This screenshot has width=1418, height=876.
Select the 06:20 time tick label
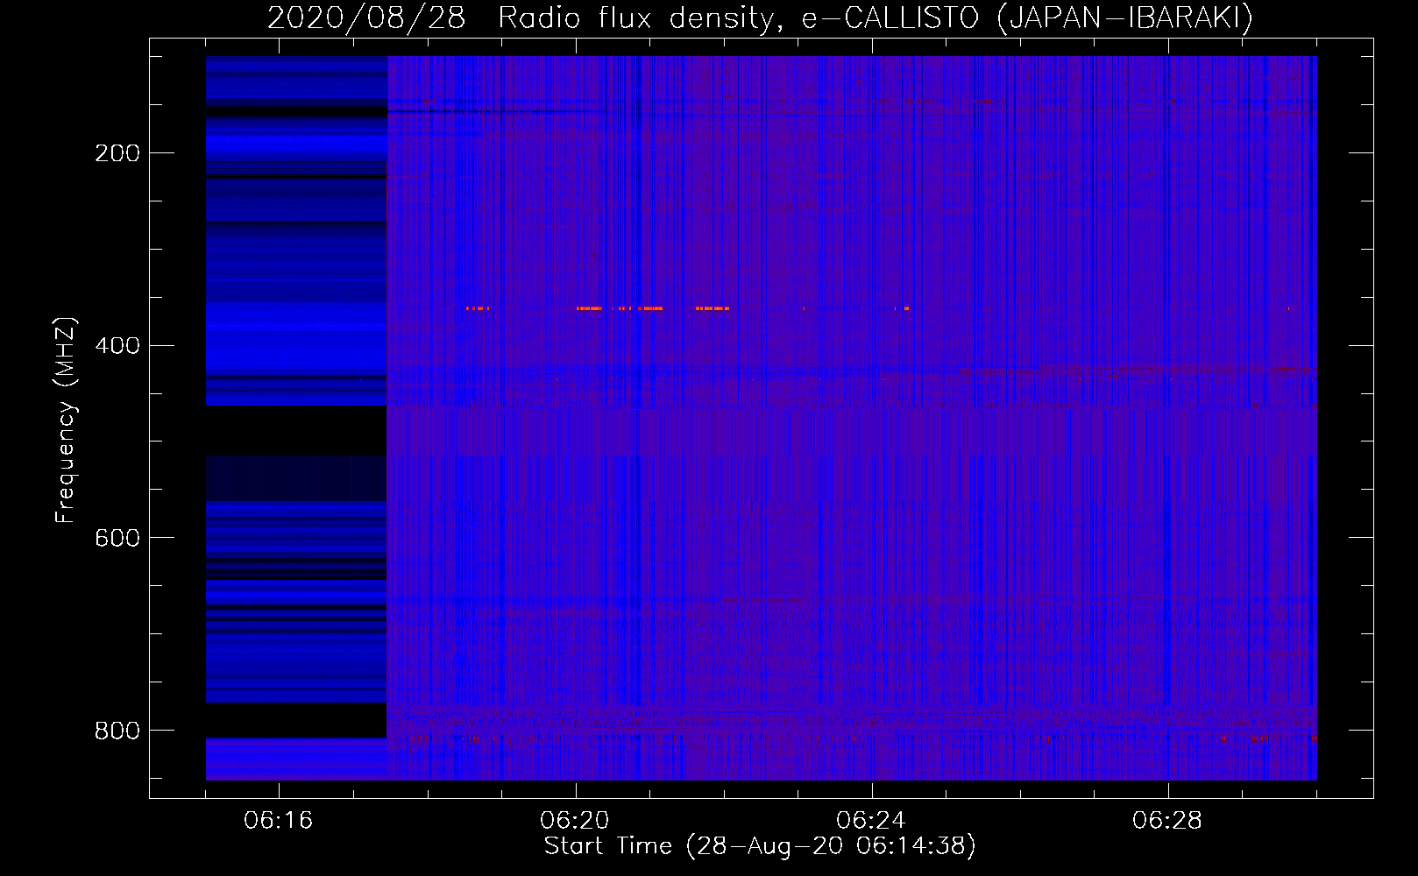(575, 821)
